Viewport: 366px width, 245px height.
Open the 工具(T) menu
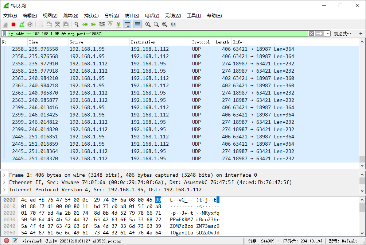194,15
